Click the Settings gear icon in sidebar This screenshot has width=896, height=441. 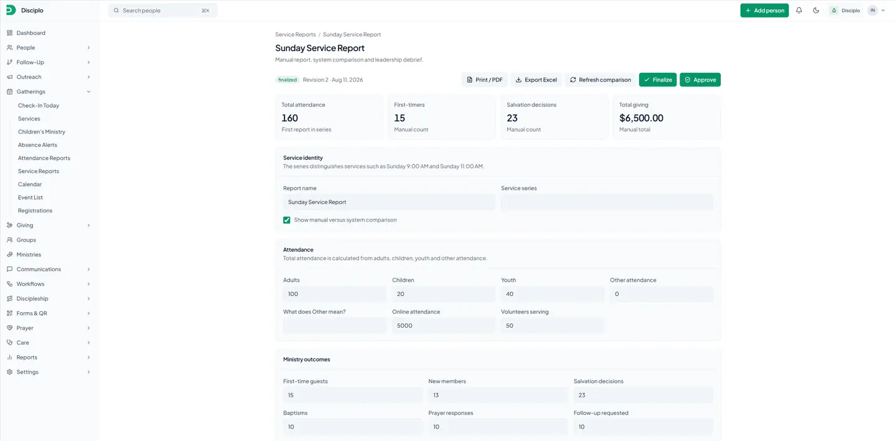pyautogui.click(x=9, y=372)
